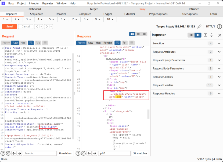Open Request search settings gear

click(x=8, y=153)
